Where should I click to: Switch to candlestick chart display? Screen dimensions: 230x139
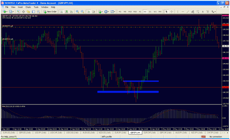(67, 12)
